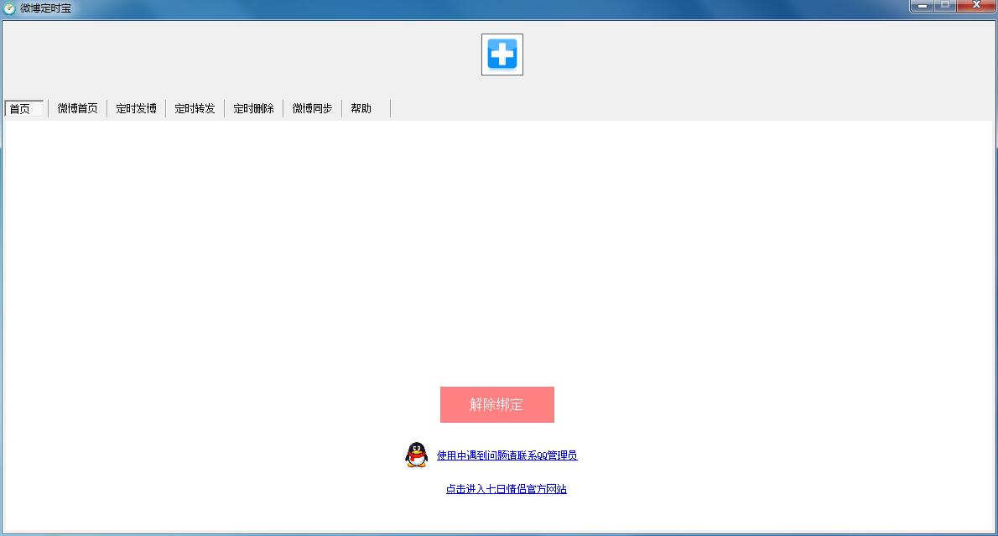Return to the 首页 tab

pos(23,107)
